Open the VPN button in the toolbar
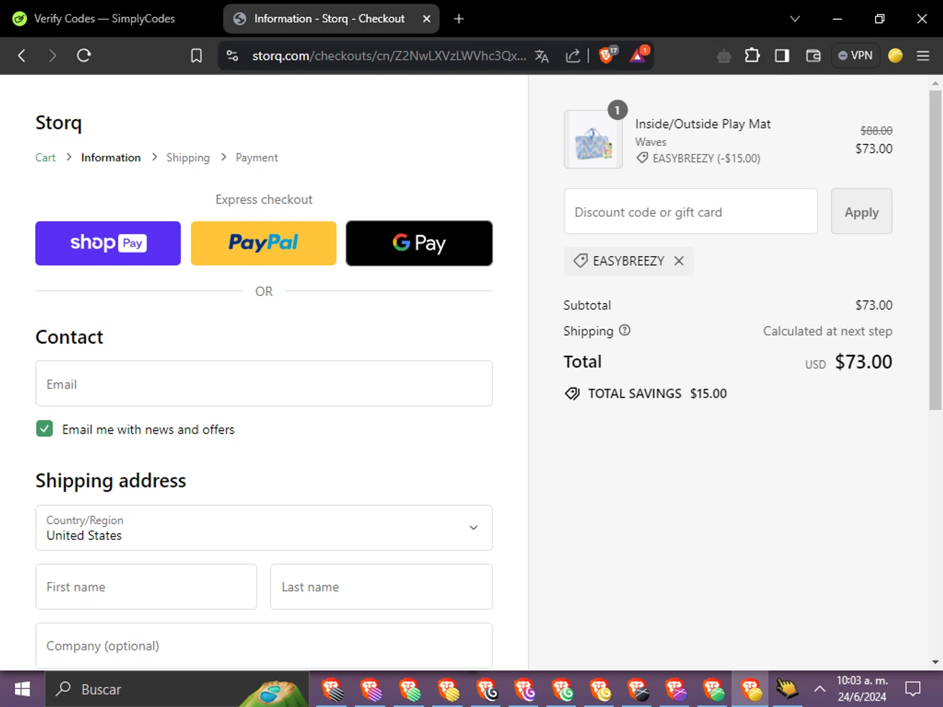Screen dimensions: 943x707 pos(856,56)
